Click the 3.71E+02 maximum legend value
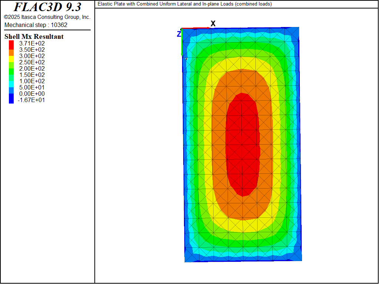This screenshot has width=379, height=284. (x=32, y=43)
